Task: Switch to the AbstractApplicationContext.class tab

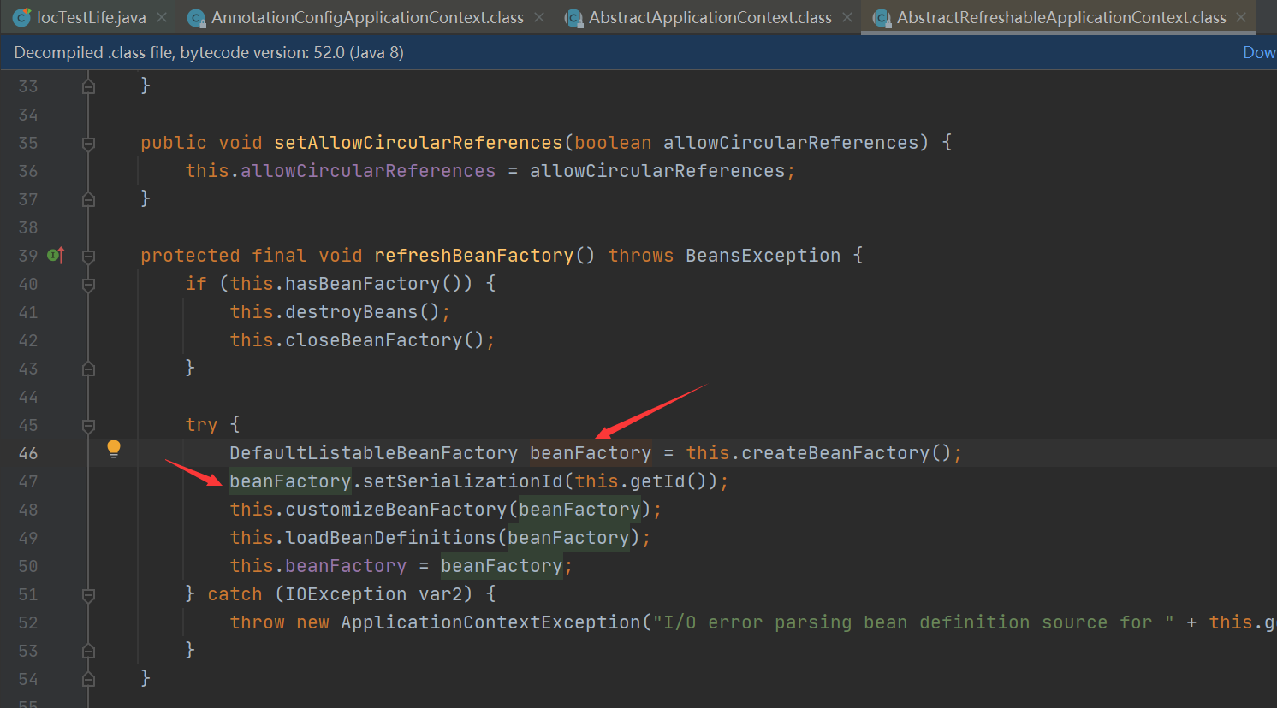Action: tap(710, 17)
